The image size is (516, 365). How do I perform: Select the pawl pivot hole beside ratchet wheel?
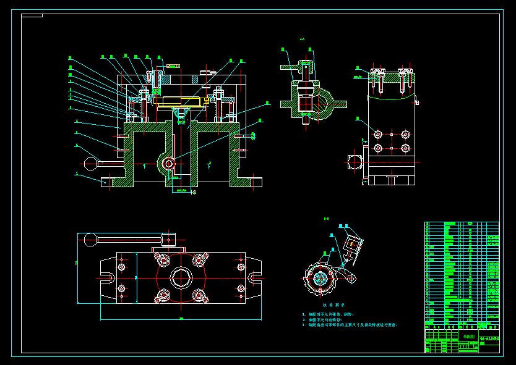(x=352, y=279)
